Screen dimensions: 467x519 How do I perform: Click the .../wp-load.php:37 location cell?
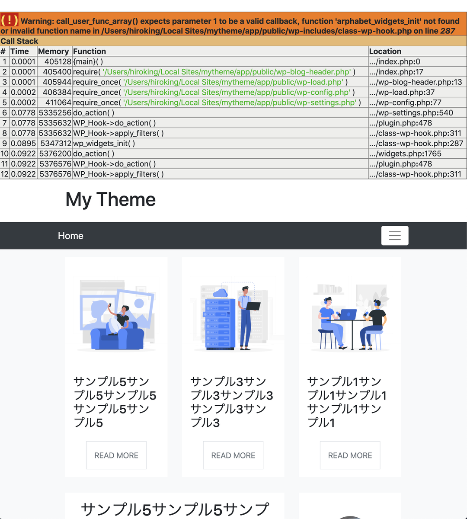418,92
